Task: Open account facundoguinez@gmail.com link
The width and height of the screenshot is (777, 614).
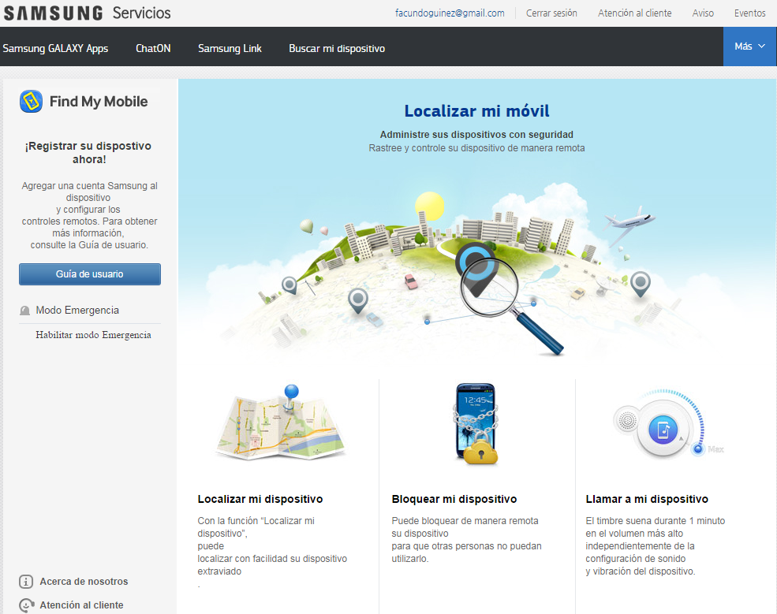Action: click(450, 13)
